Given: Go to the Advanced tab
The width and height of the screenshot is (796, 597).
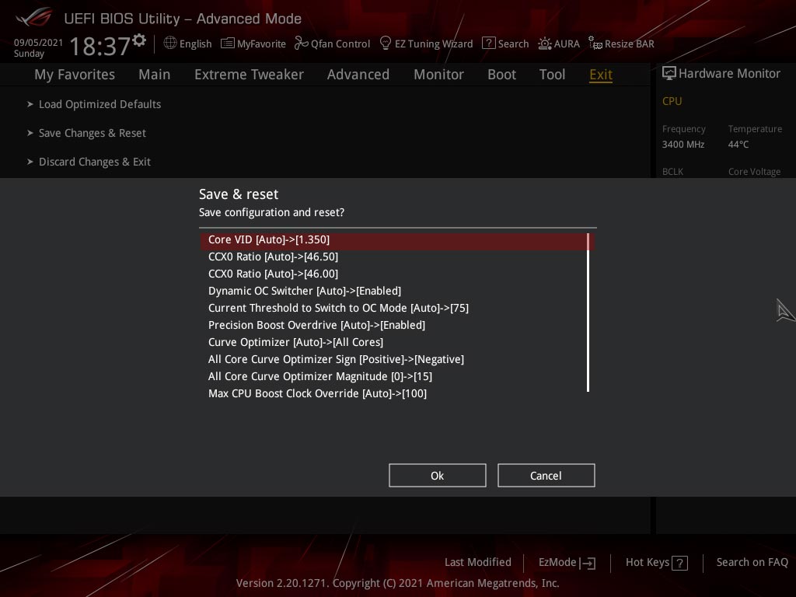Looking at the screenshot, I should click(x=358, y=75).
